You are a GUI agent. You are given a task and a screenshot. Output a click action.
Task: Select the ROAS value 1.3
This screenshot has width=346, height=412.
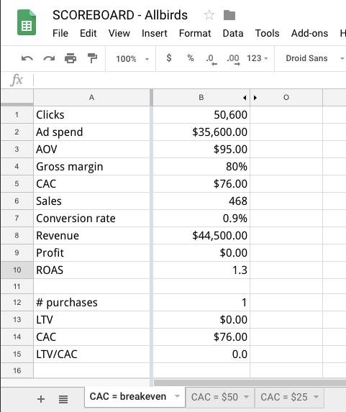[201, 270]
